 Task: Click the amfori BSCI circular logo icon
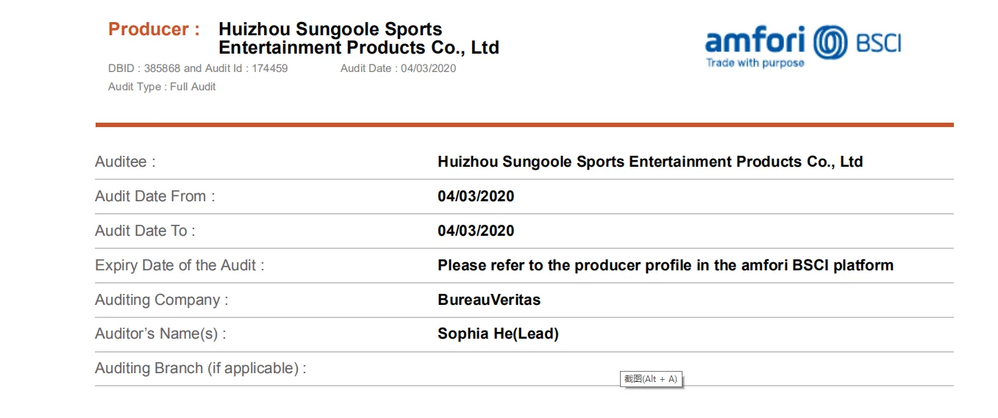(830, 41)
